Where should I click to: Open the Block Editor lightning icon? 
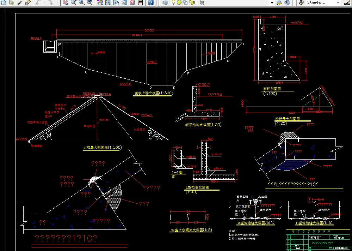pos(27,2)
